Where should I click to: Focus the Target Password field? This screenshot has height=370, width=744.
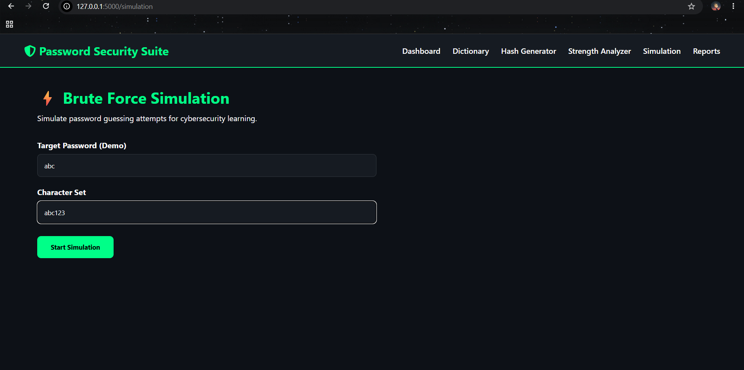point(207,166)
